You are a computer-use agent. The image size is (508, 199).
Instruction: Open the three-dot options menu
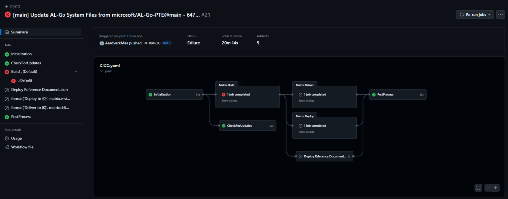tap(501, 15)
